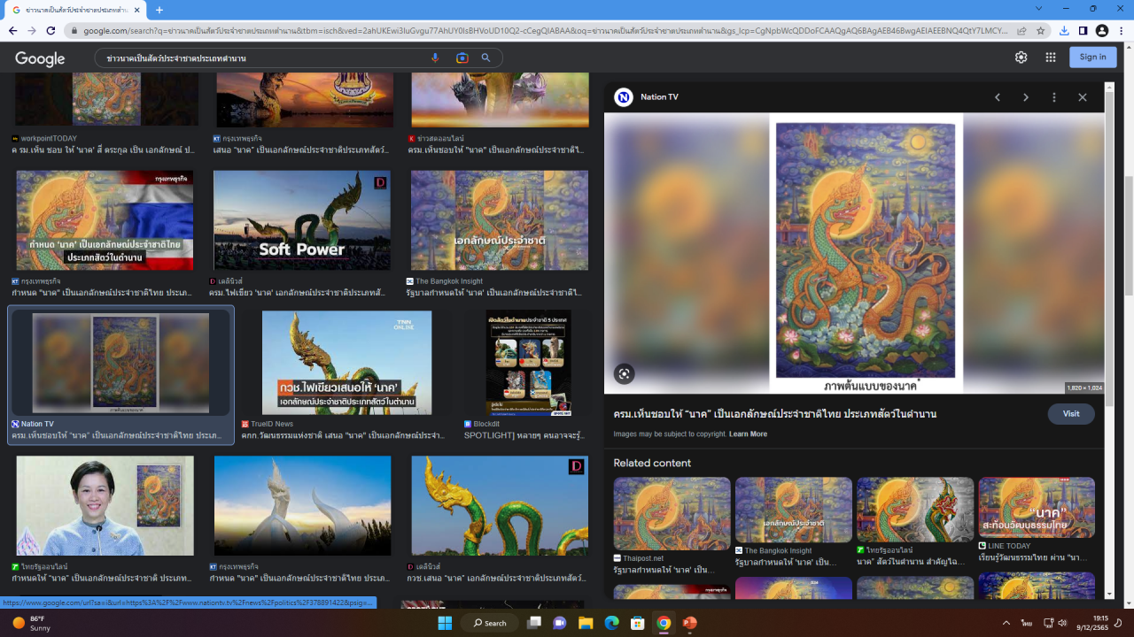Open the Google apps grid
The image size is (1134, 637).
pyautogui.click(x=1051, y=57)
